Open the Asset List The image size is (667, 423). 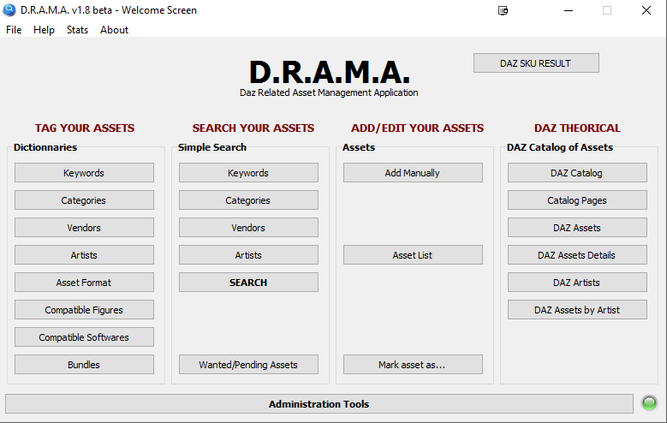(x=413, y=255)
